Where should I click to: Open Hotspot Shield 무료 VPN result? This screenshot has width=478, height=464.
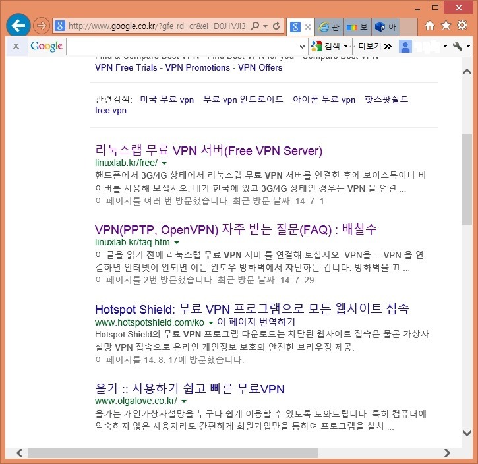[x=252, y=309]
